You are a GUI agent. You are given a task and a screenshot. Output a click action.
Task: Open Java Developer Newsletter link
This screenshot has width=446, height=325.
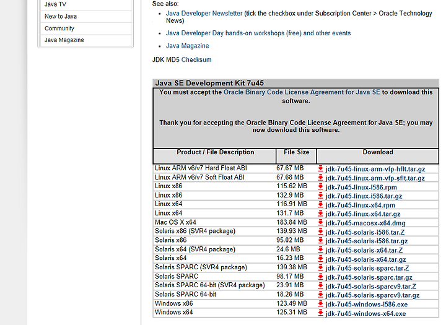click(204, 14)
